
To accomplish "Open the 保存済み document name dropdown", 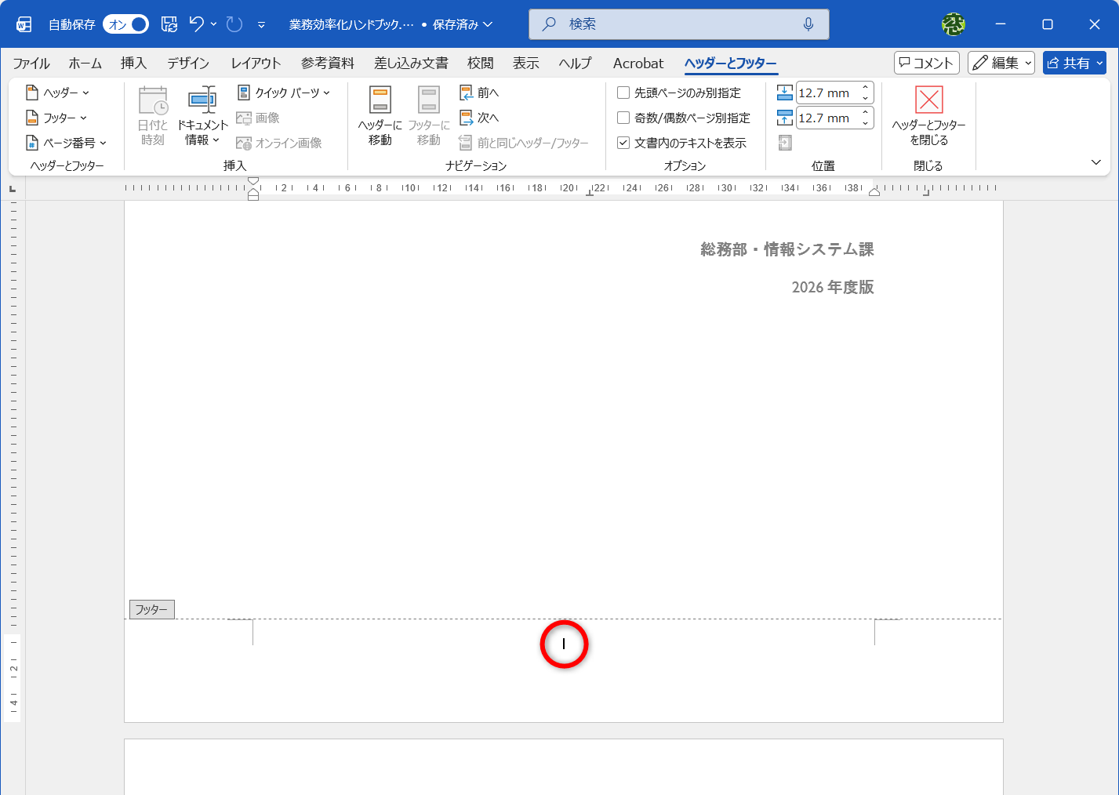I will click(x=463, y=24).
